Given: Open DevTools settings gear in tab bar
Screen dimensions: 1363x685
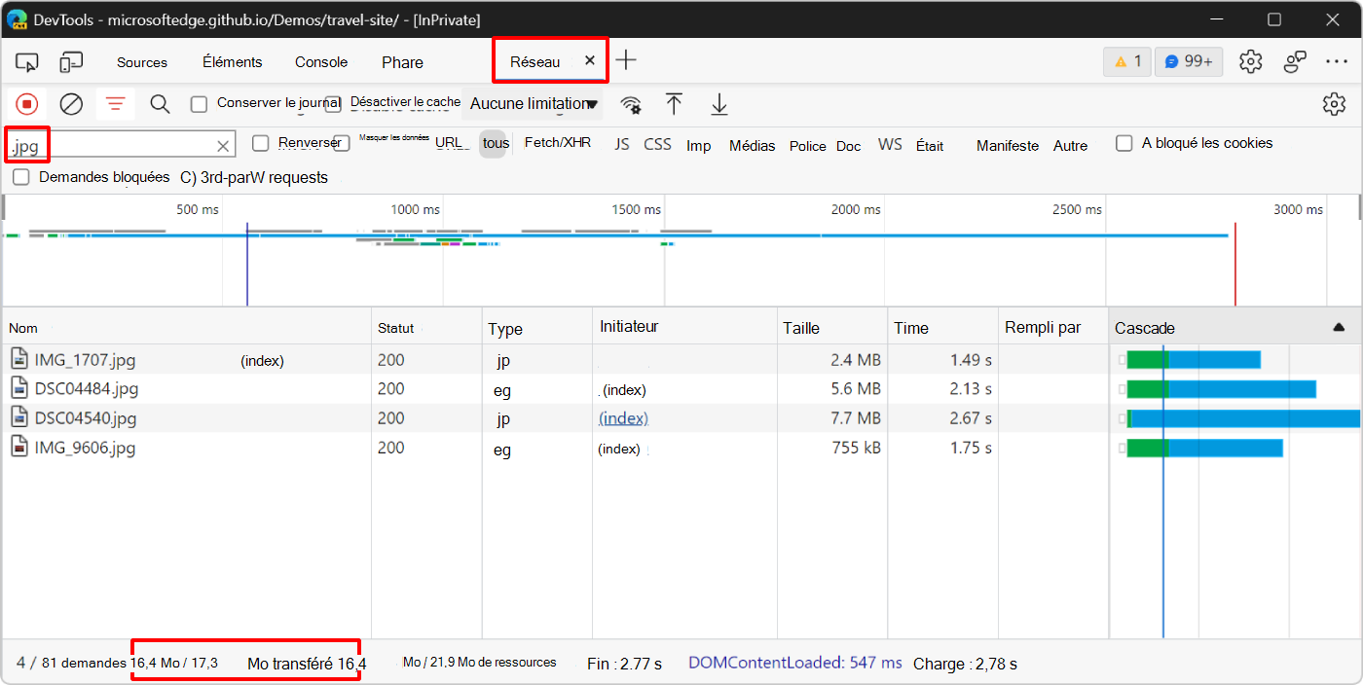Looking at the screenshot, I should click(x=1250, y=62).
